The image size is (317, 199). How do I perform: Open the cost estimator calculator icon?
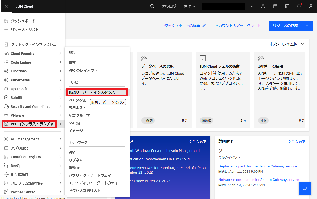point(287,6)
